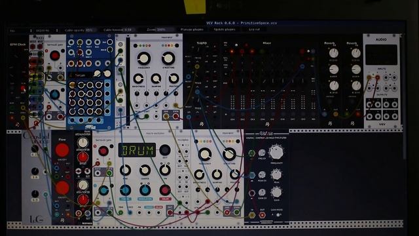This screenshot has height=236, width=419.
Task: Open the File menu in toolbar
Action: click(x=12, y=31)
